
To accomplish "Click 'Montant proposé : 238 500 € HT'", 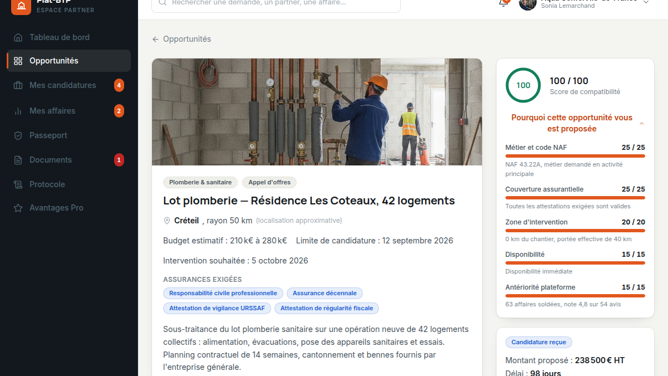I will [x=565, y=360].
